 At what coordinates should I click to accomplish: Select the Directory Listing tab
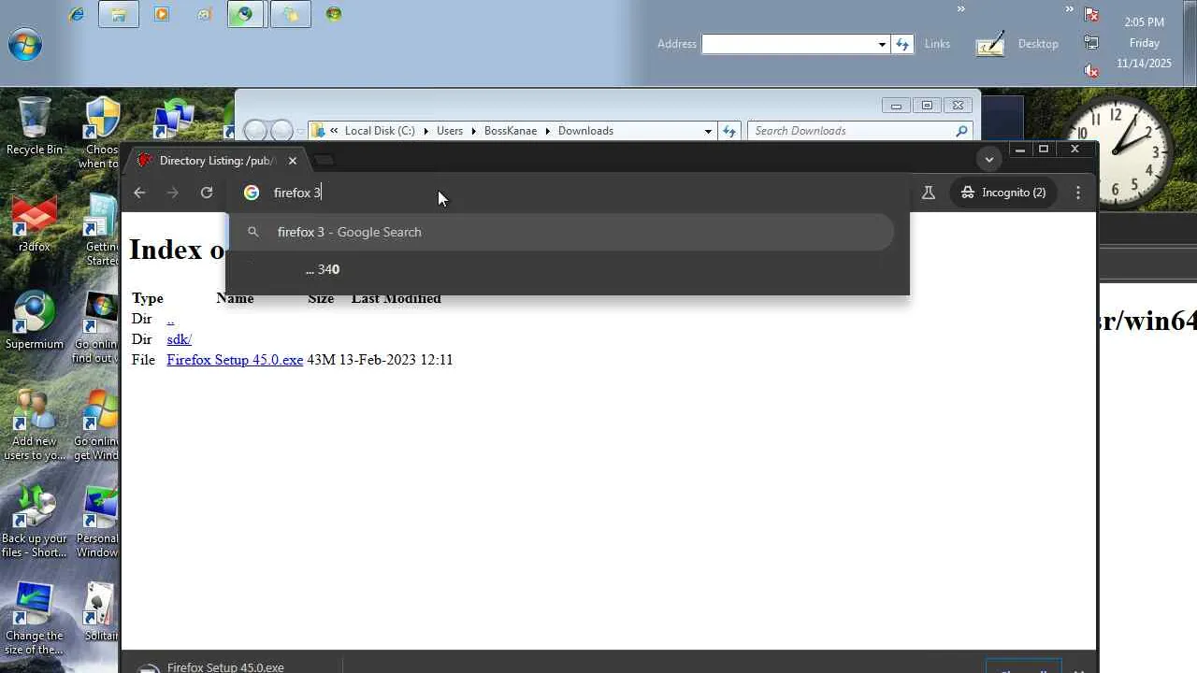pyautogui.click(x=216, y=161)
